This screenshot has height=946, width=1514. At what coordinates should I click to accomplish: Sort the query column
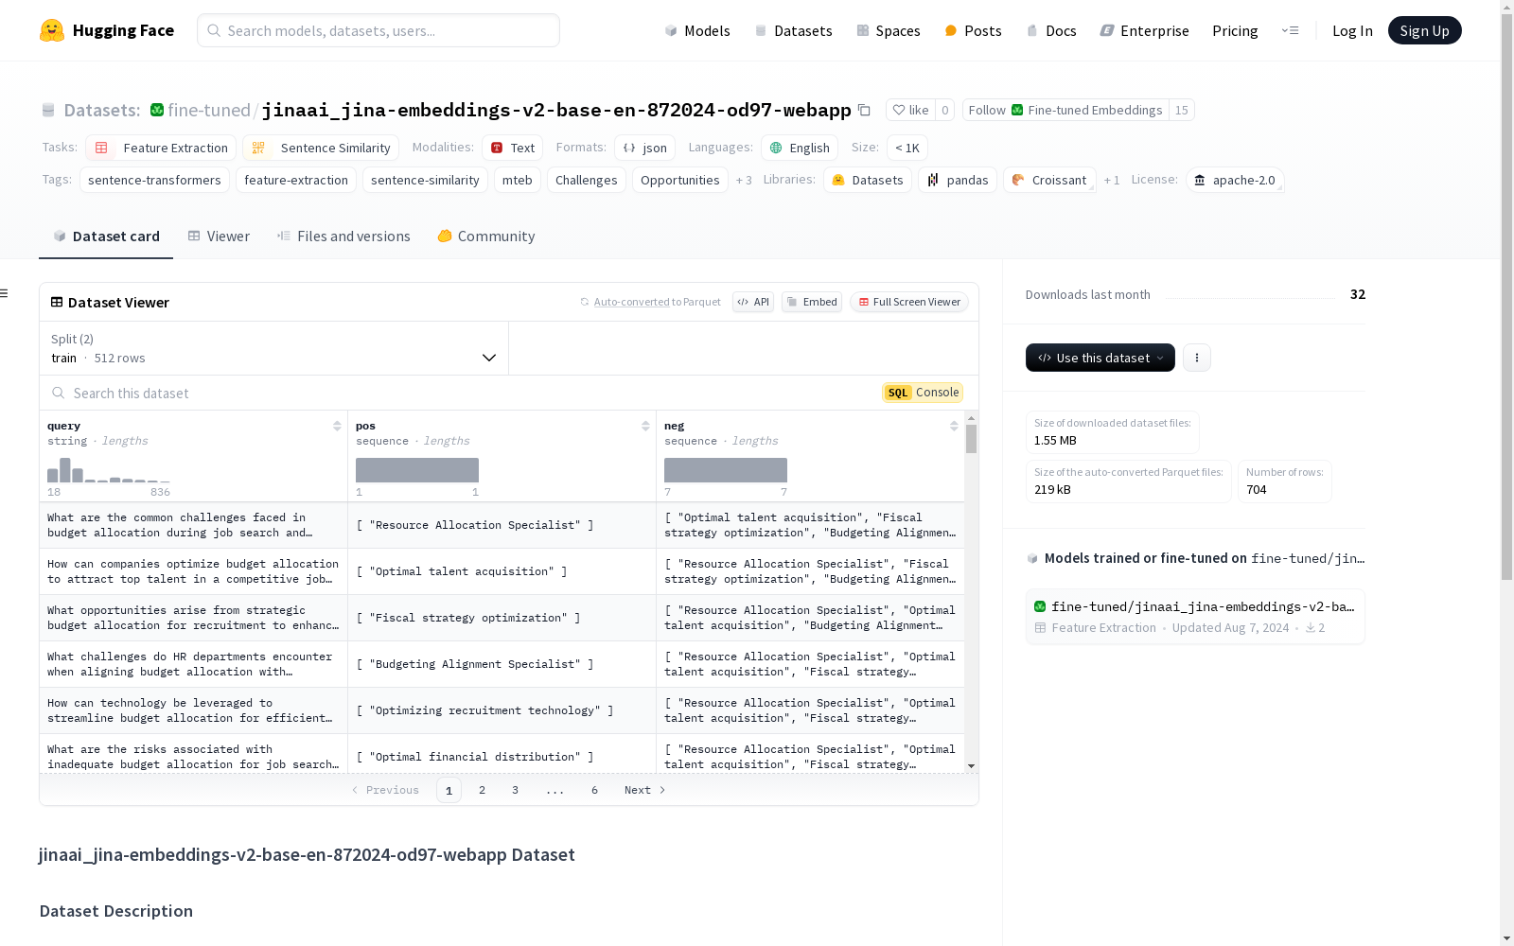click(337, 426)
